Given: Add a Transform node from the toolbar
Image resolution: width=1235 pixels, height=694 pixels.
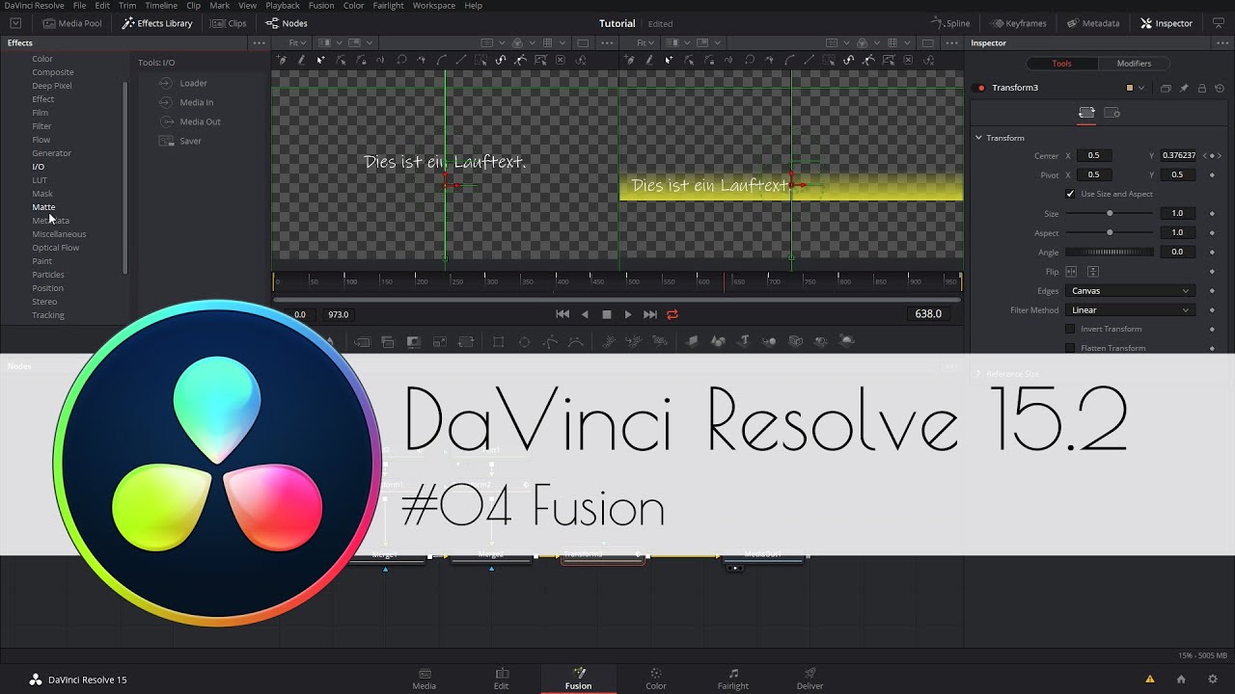Looking at the screenshot, I should click(x=465, y=341).
